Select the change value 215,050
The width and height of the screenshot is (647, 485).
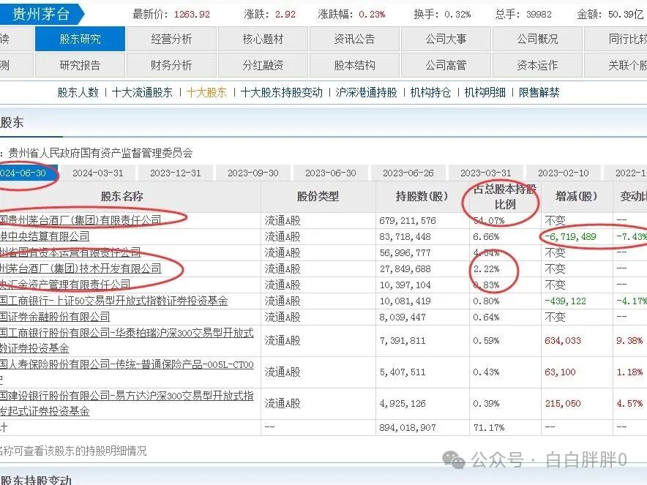562,403
